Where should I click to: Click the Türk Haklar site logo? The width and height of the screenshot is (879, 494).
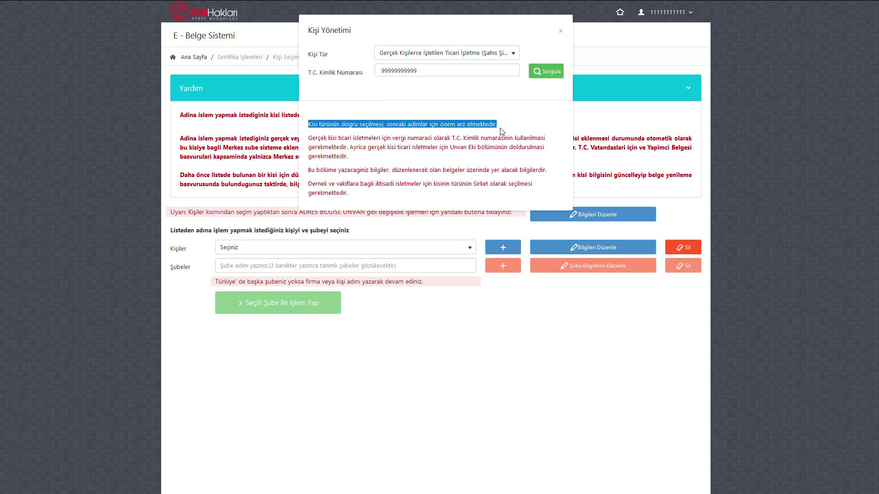click(204, 12)
